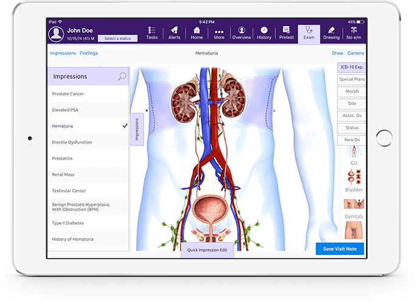Collapse the vertical Impressions side tab
This screenshot has width=417, height=303.
pos(137,129)
